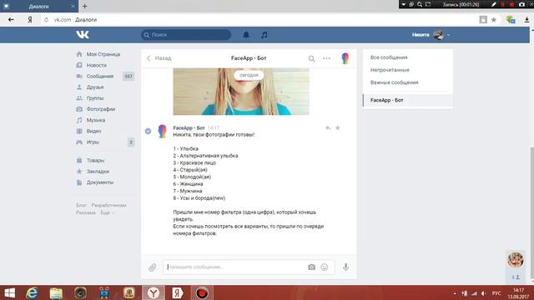Screen dimensions: 534x300
Task: Open the emoji smiley picker
Action: point(325,267)
